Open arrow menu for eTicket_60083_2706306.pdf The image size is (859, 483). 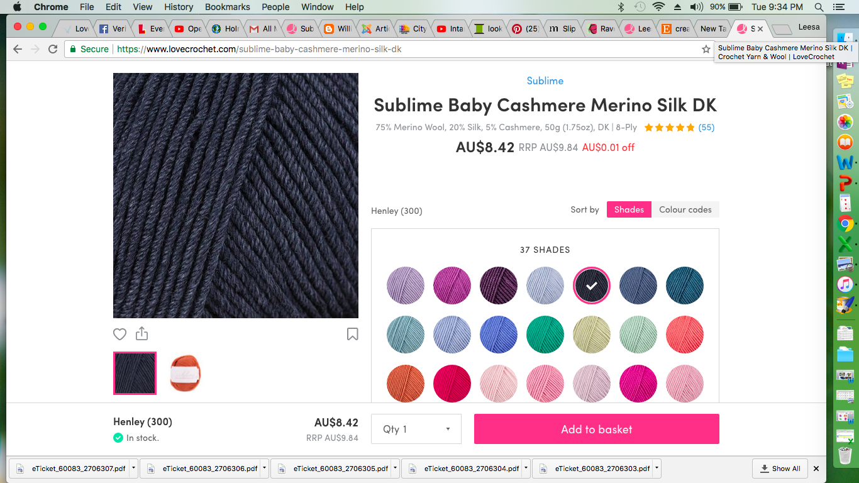265,469
